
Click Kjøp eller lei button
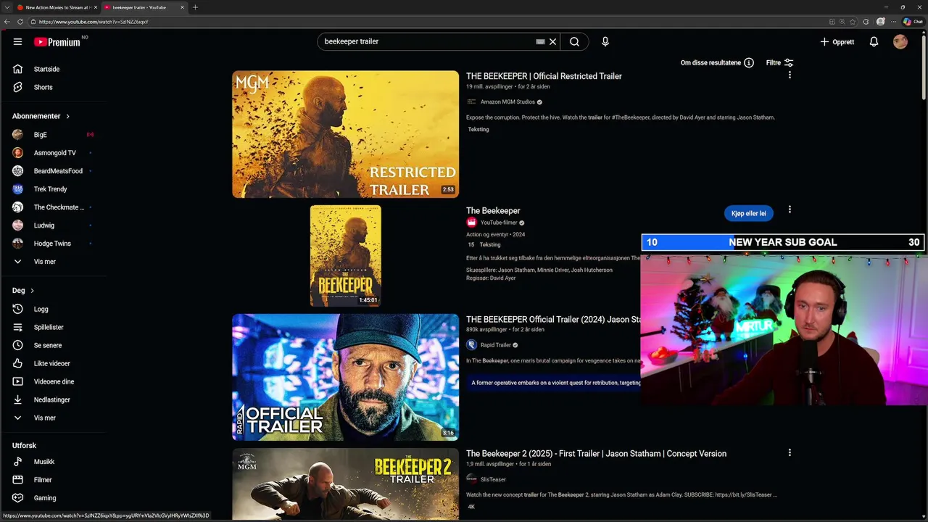[748, 214]
